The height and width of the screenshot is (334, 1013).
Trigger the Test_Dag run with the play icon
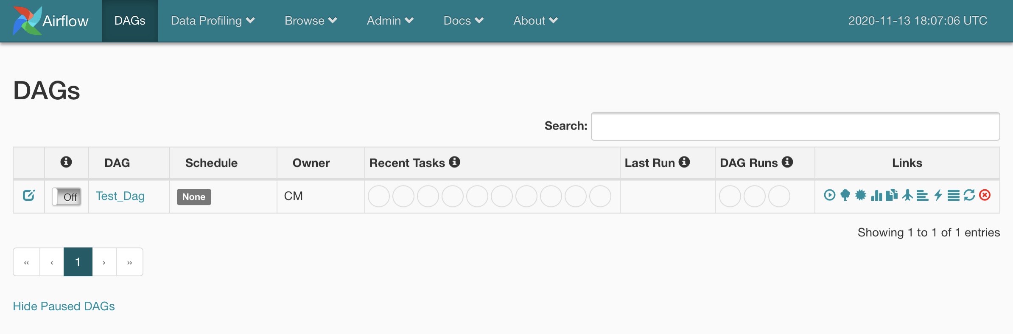[x=829, y=195]
